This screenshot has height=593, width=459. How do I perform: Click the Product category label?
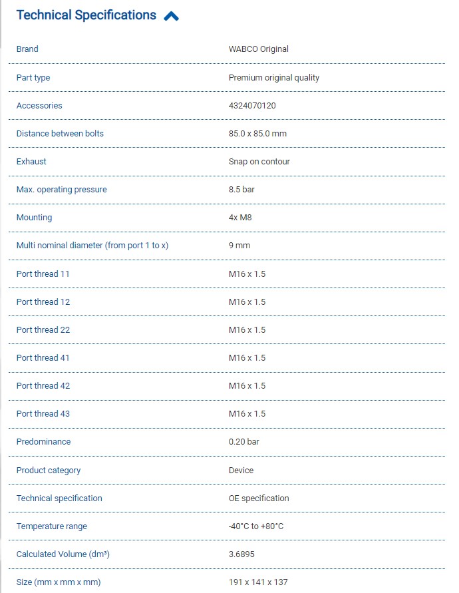tap(48, 471)
